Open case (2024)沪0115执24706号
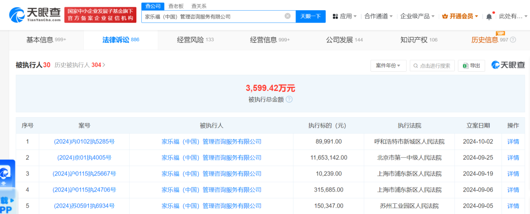This screenshot has width=530, height=214. click(x=84, y=190)
